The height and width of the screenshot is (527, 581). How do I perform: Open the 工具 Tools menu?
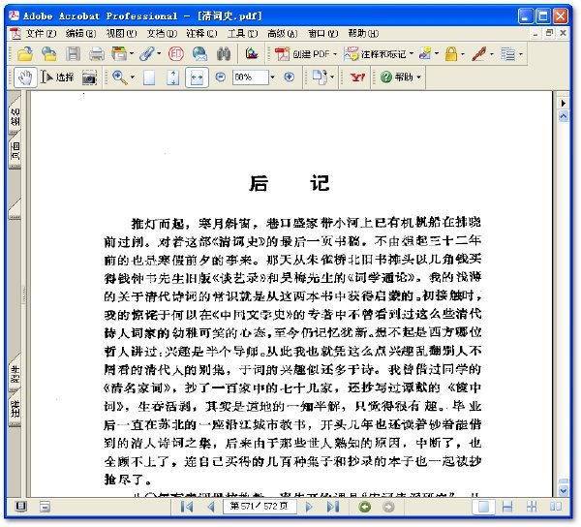click(x=242, y=34)
